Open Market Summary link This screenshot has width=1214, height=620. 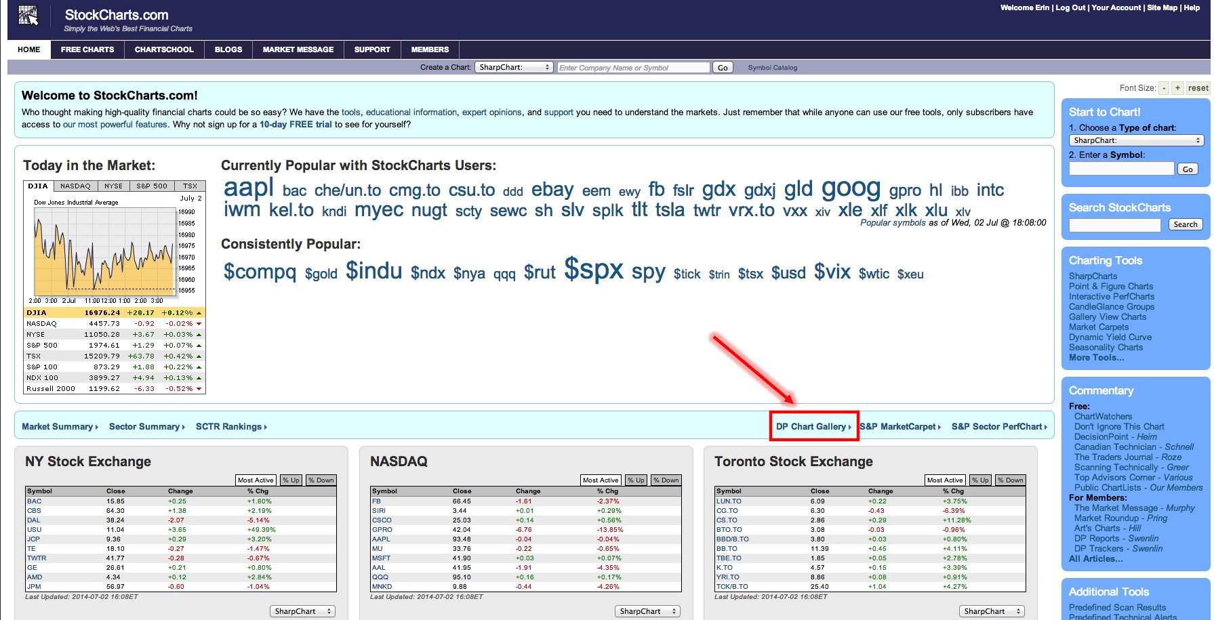click(x=60, y=427)
